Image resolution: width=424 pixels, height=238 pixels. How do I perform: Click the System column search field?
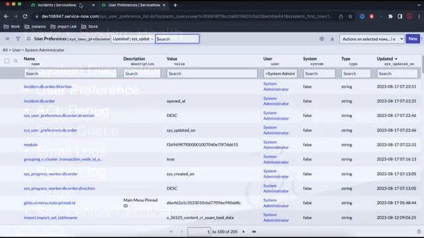pos(319,73)
